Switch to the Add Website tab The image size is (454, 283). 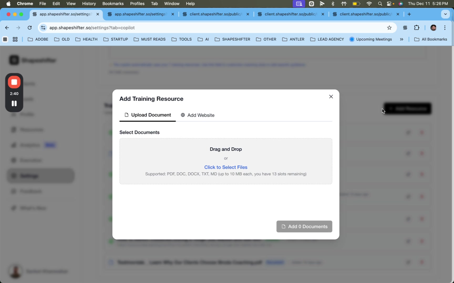pyautogui.click(x=198, y=115)
